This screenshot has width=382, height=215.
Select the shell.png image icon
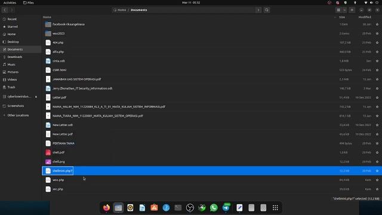(x=48, y=162)
